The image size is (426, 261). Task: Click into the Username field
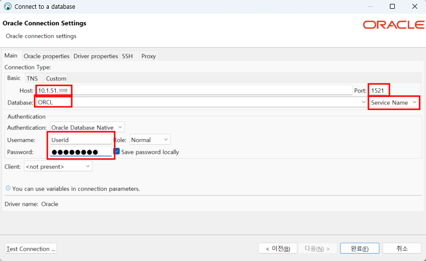tap(81, 140)
